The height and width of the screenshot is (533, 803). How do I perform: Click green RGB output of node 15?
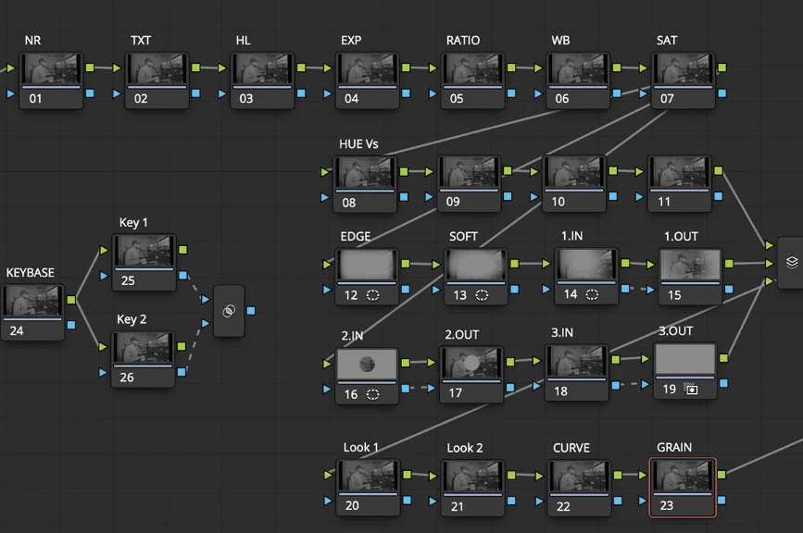point(729,264)
